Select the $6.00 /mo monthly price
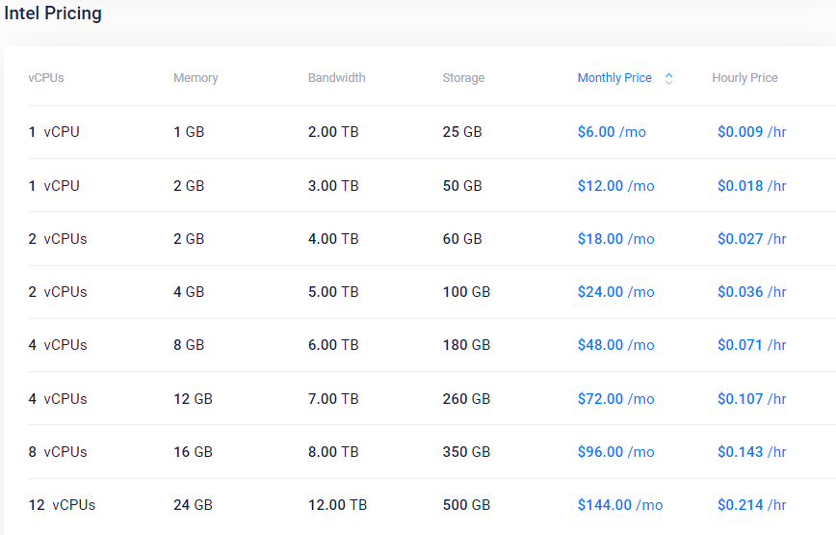Screen dimensions: 836x535 (612, 132)
